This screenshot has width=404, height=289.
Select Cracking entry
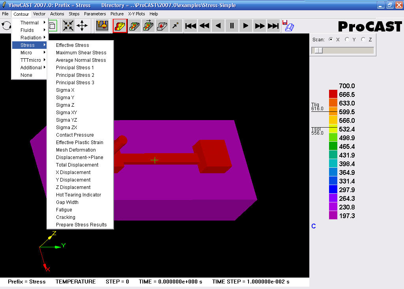(80, 217)
